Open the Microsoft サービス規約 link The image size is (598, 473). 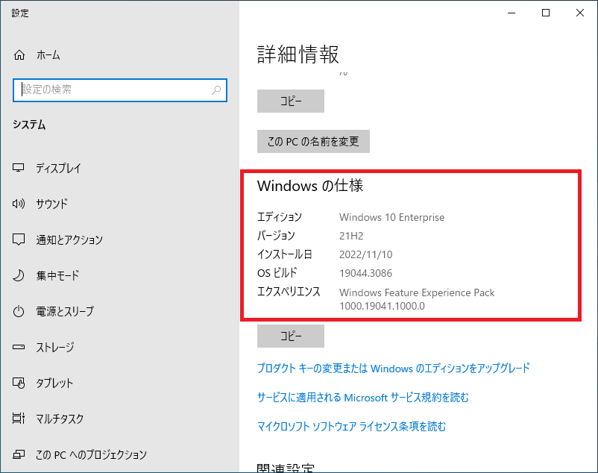[362, 398]
